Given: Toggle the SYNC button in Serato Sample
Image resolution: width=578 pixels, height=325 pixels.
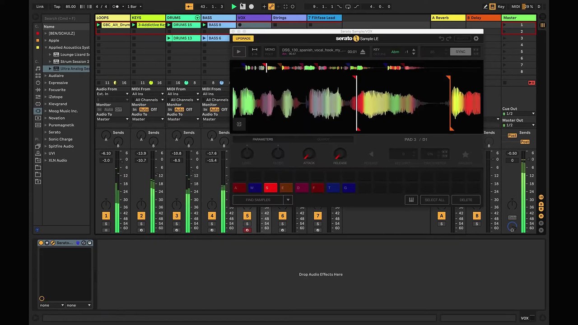Looking at the screenshot, I should point(460,52).
